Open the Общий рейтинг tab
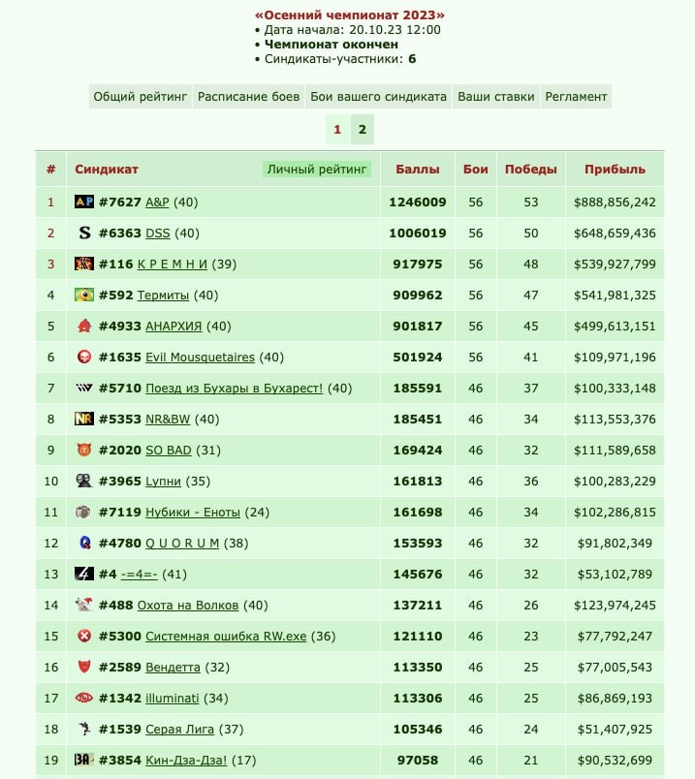The image size is (695, 779). pos(141,96)
